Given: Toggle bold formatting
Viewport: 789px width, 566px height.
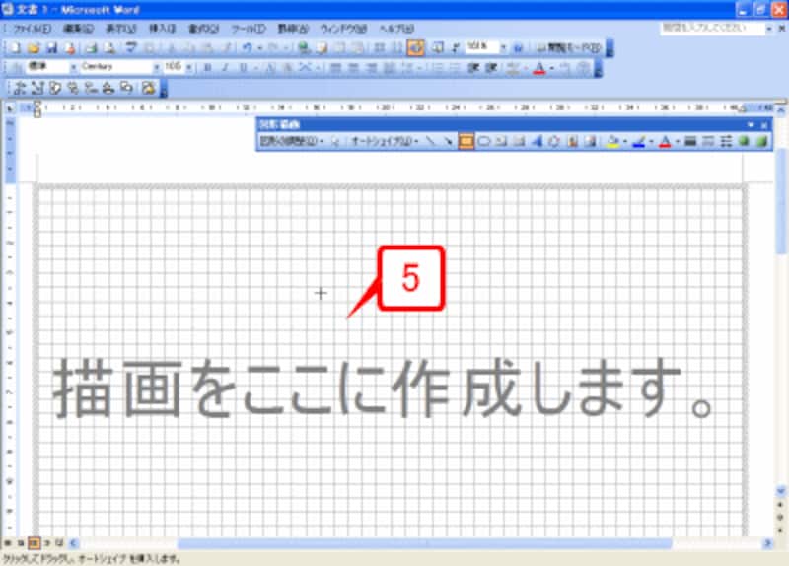Looking at the screenshot, I should [207, 67].
